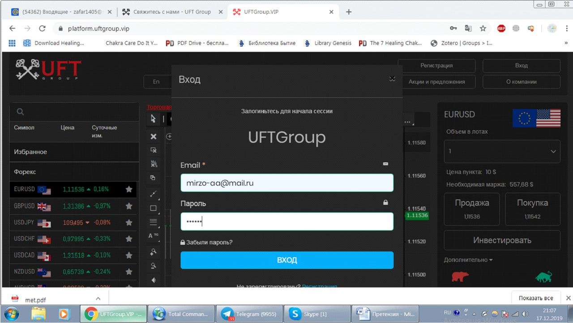Click the search magnifier in symbol panel
Screen dimensions: 573x323
point(20,112)
